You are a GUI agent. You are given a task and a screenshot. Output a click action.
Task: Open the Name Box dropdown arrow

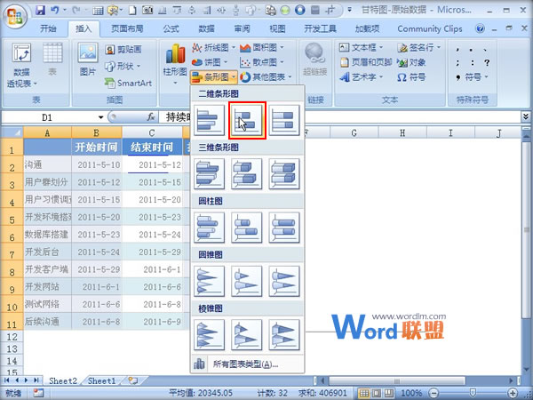pyautogui.click(x=100, y=117)
